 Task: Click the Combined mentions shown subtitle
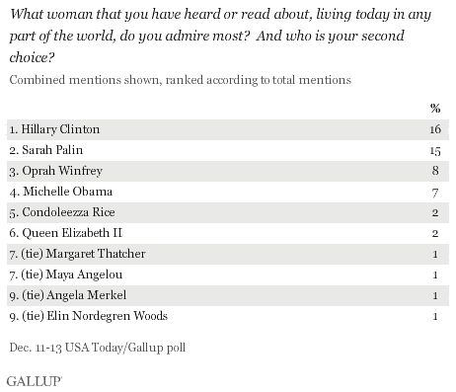pos(181,80)
